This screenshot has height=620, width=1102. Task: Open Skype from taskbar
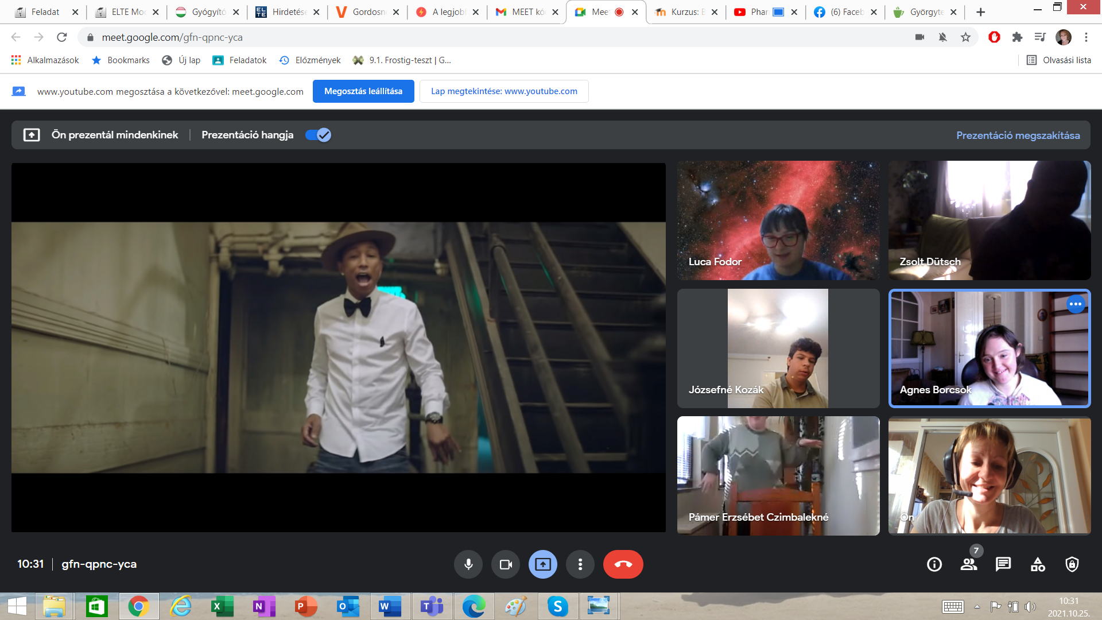[x=557, y=606]
